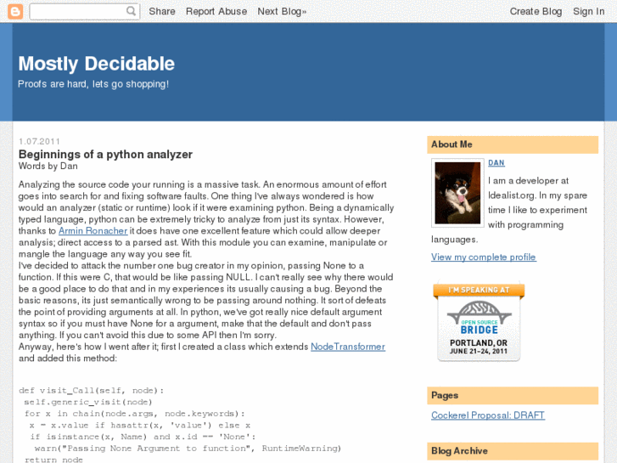
Task: Select Report Abuse in navbar
Action: tap(216, 11)
